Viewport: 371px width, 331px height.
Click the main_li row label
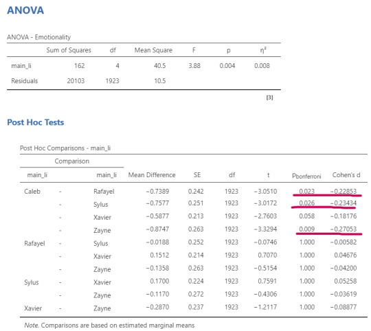tap(21, 65)
